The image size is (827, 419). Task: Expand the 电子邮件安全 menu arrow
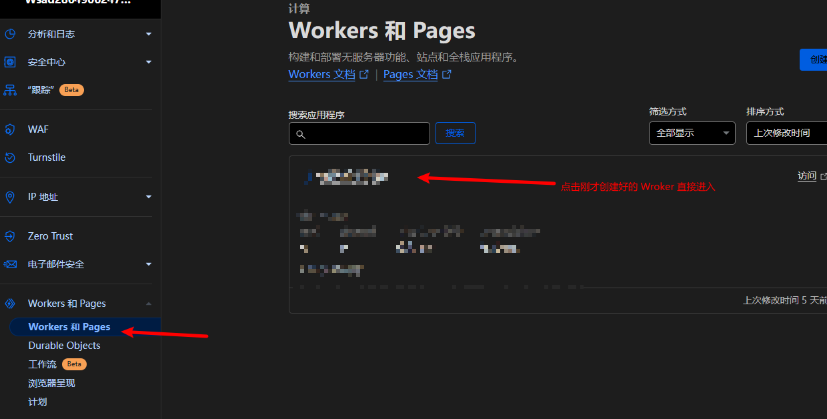point(149,264)
